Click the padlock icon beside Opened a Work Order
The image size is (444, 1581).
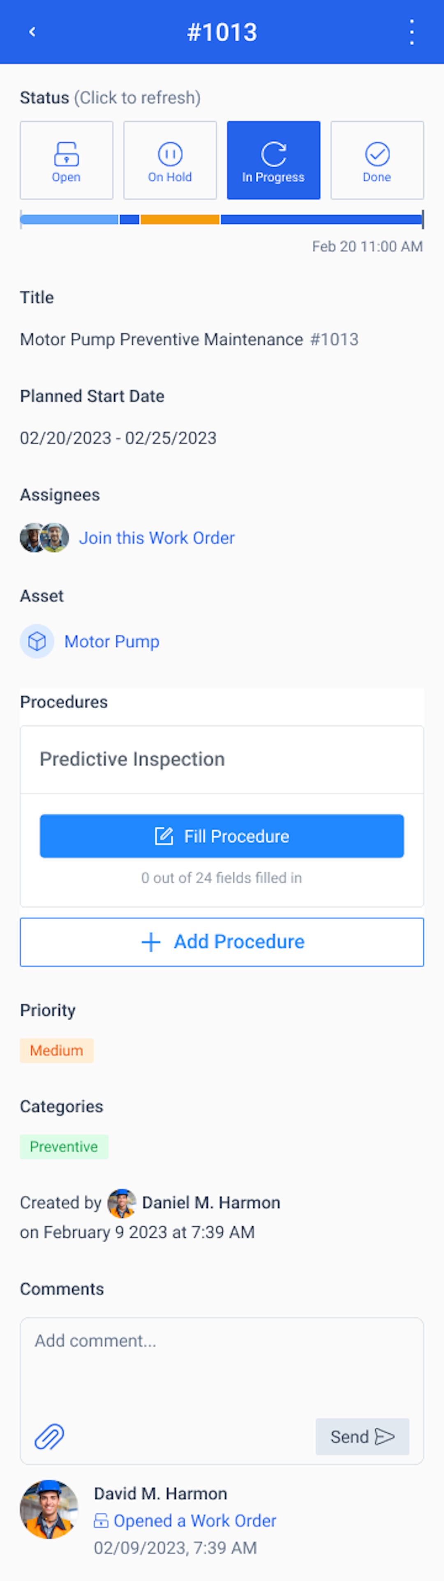[x=101, y=1520]
